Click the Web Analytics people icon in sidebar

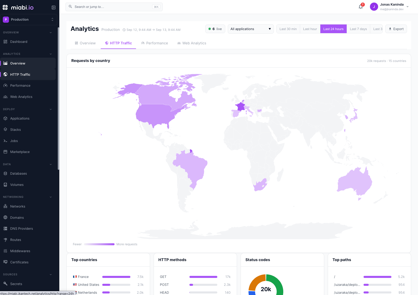coord(5,97)
